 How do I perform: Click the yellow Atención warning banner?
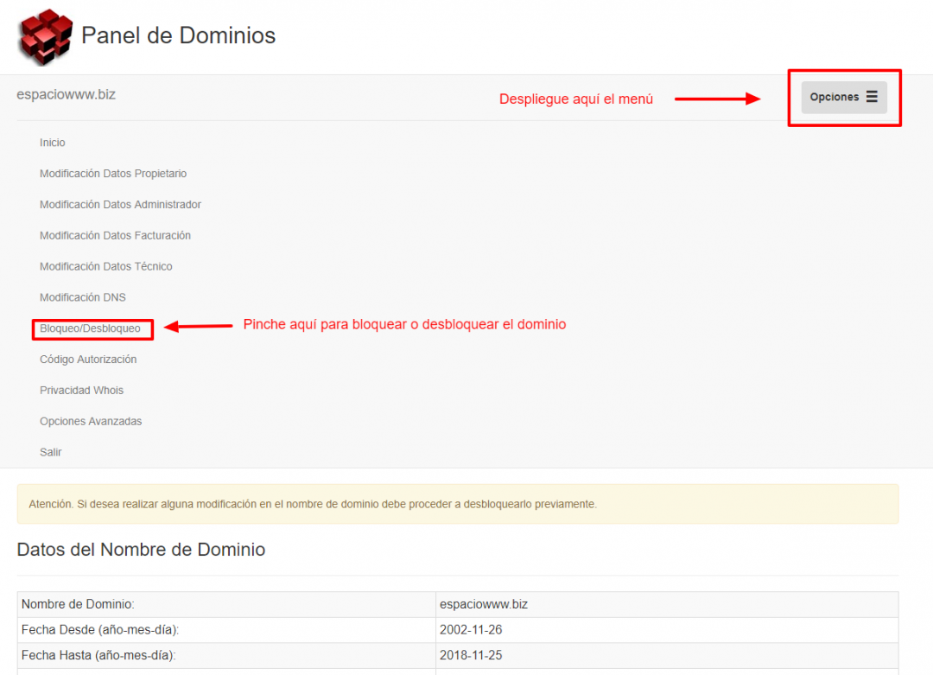[x=457, y=504]
